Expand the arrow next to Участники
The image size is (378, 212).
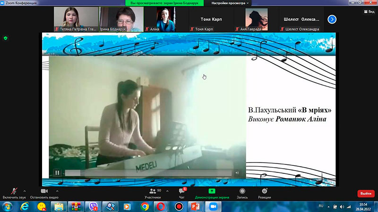pyautogui.click(x=167, y=191)
